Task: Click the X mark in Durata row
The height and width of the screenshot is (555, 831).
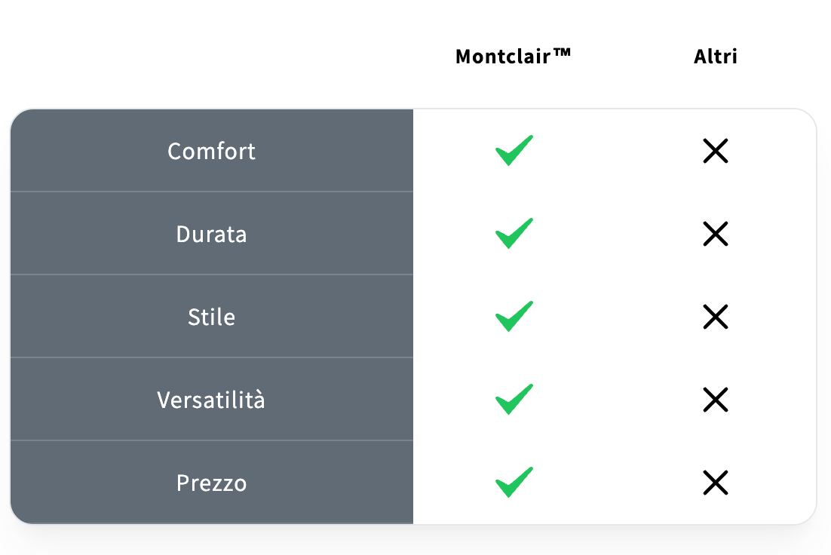Action: click(715, 235)
